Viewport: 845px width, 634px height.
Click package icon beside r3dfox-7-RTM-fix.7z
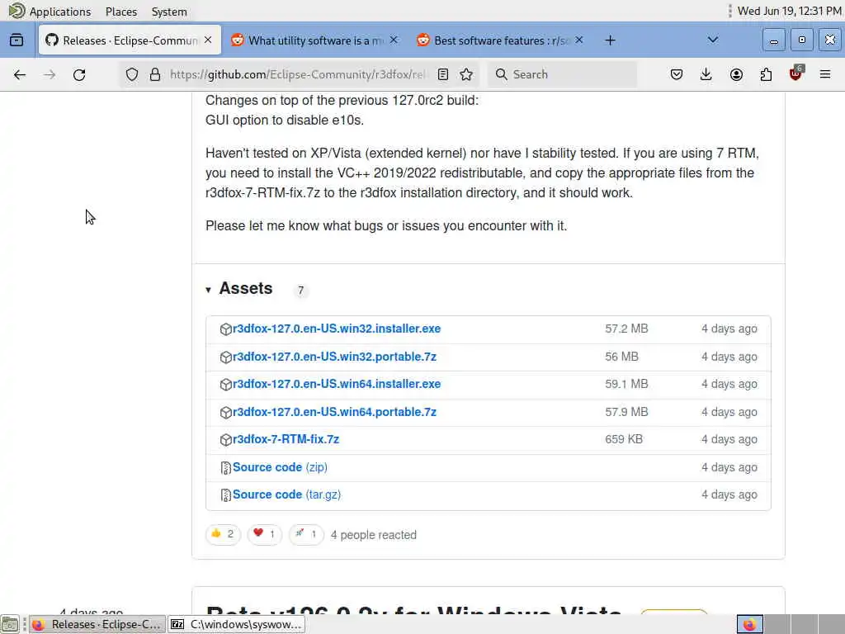pyautogui.click(x=226, y=440)
